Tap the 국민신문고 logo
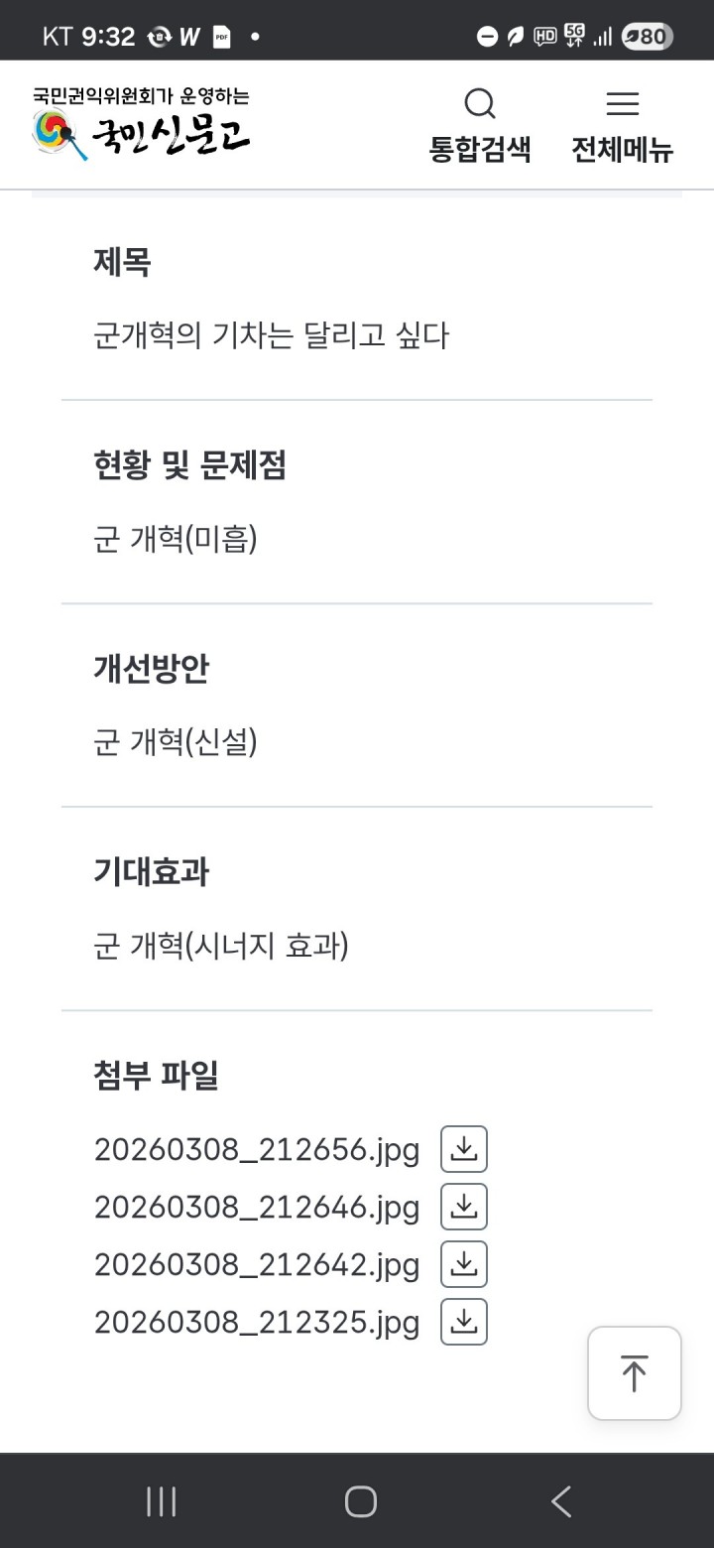This screenshot has width=714, height=1548. [x=141, y=126]
